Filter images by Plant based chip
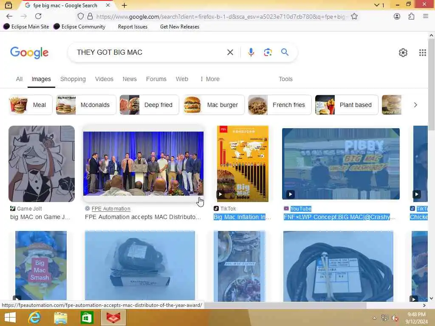Screen dimensions: 435x326 [x=347, y=105]
